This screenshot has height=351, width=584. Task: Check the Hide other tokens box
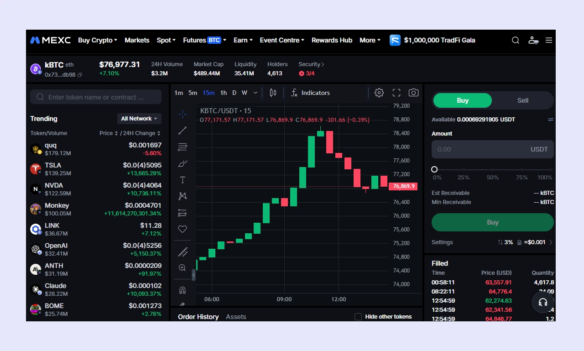358,317
